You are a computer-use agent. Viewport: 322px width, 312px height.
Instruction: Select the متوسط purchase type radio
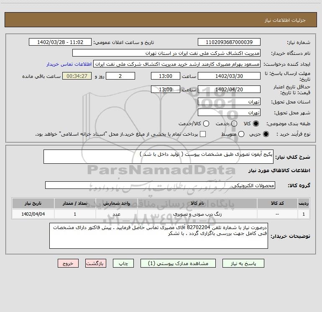241,134
